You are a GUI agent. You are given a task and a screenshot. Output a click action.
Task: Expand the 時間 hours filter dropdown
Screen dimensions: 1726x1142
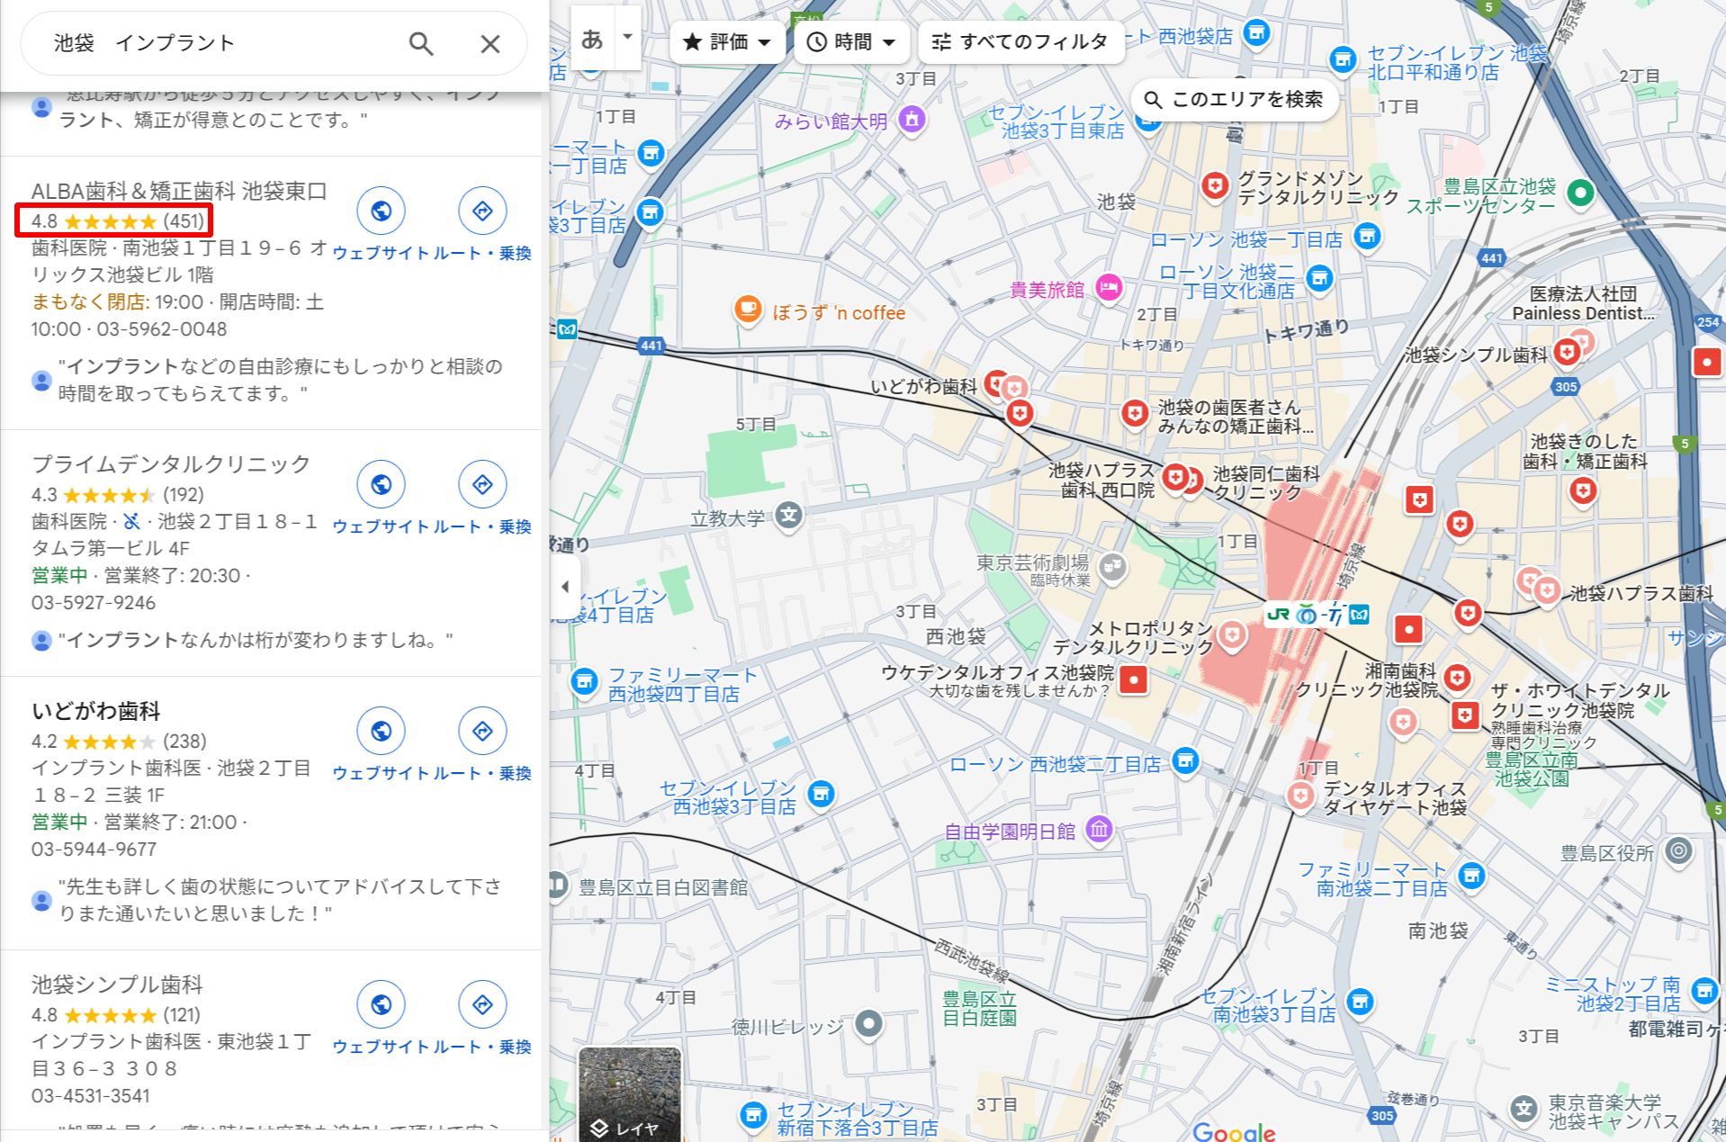coord(850,41)
